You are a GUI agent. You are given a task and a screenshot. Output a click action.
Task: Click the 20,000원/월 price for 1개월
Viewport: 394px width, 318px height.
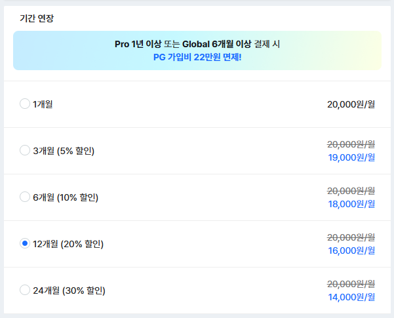tap(351, 104)
